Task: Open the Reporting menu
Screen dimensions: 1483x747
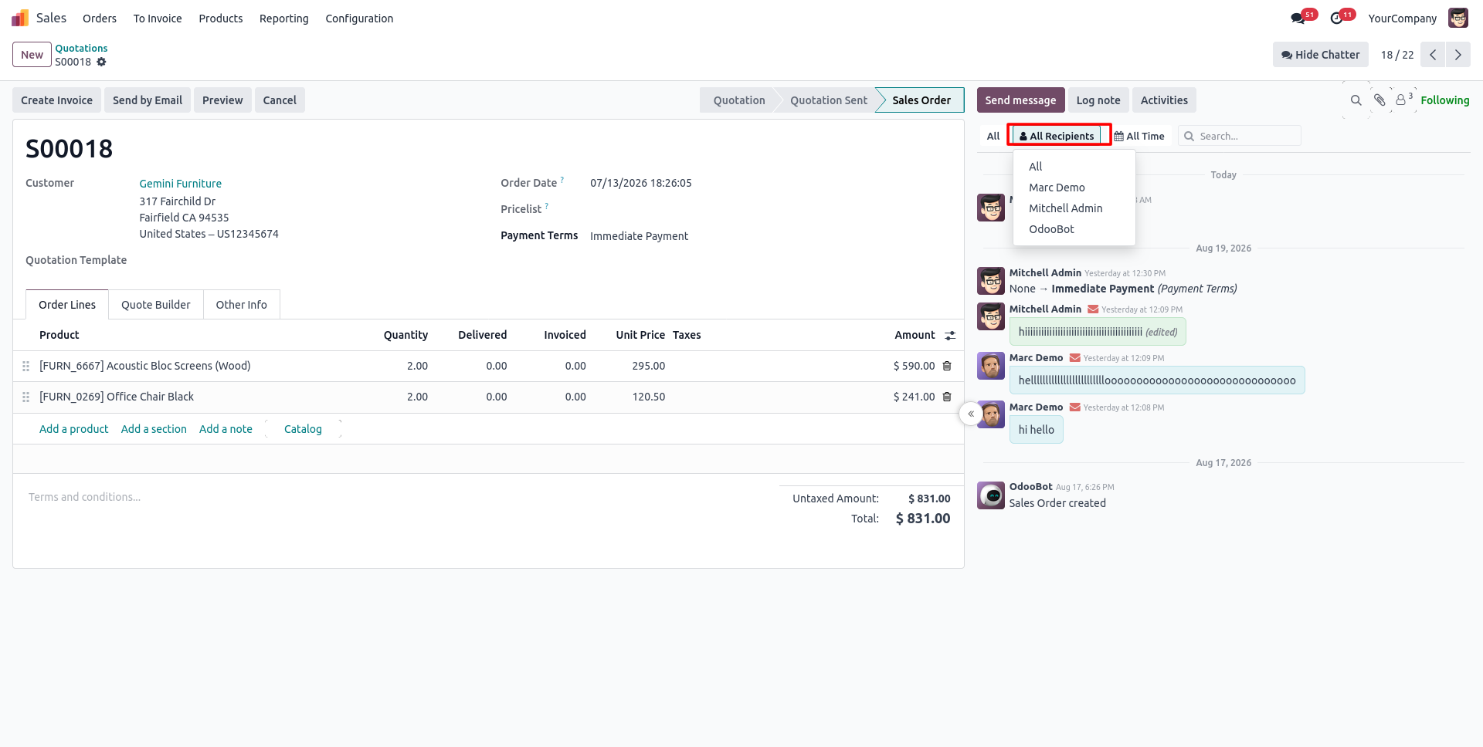Action: [283, 19]
